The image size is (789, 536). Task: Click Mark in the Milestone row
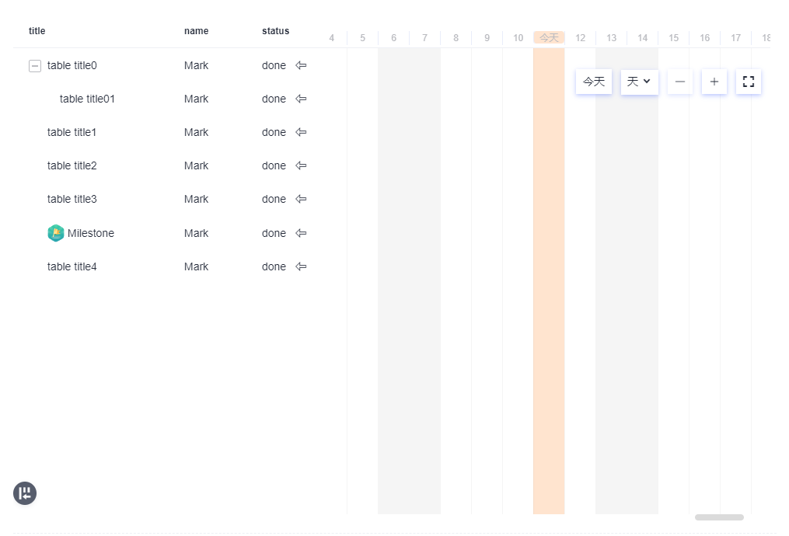(x=196, y=233)
